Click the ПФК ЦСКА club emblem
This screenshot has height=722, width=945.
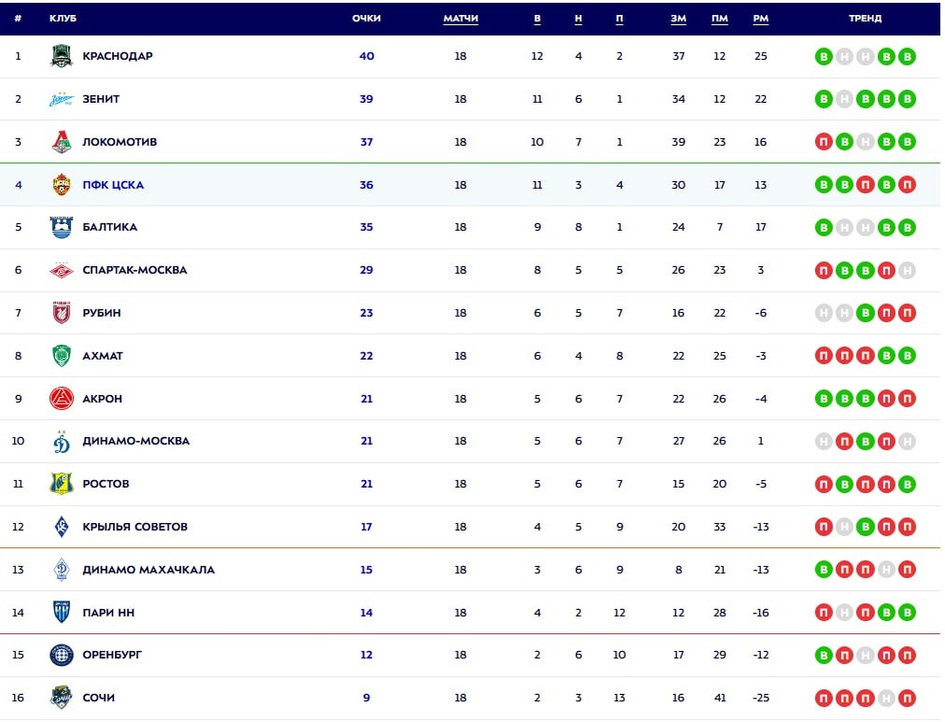[x=61, y=185]
